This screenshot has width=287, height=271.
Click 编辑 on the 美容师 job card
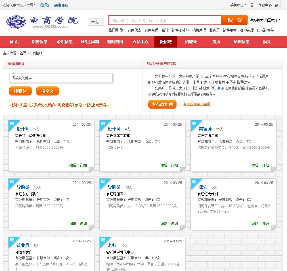pos(255,165)
